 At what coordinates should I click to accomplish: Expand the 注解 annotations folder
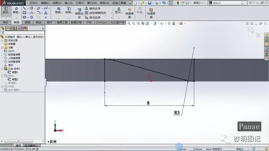(2, 47)
